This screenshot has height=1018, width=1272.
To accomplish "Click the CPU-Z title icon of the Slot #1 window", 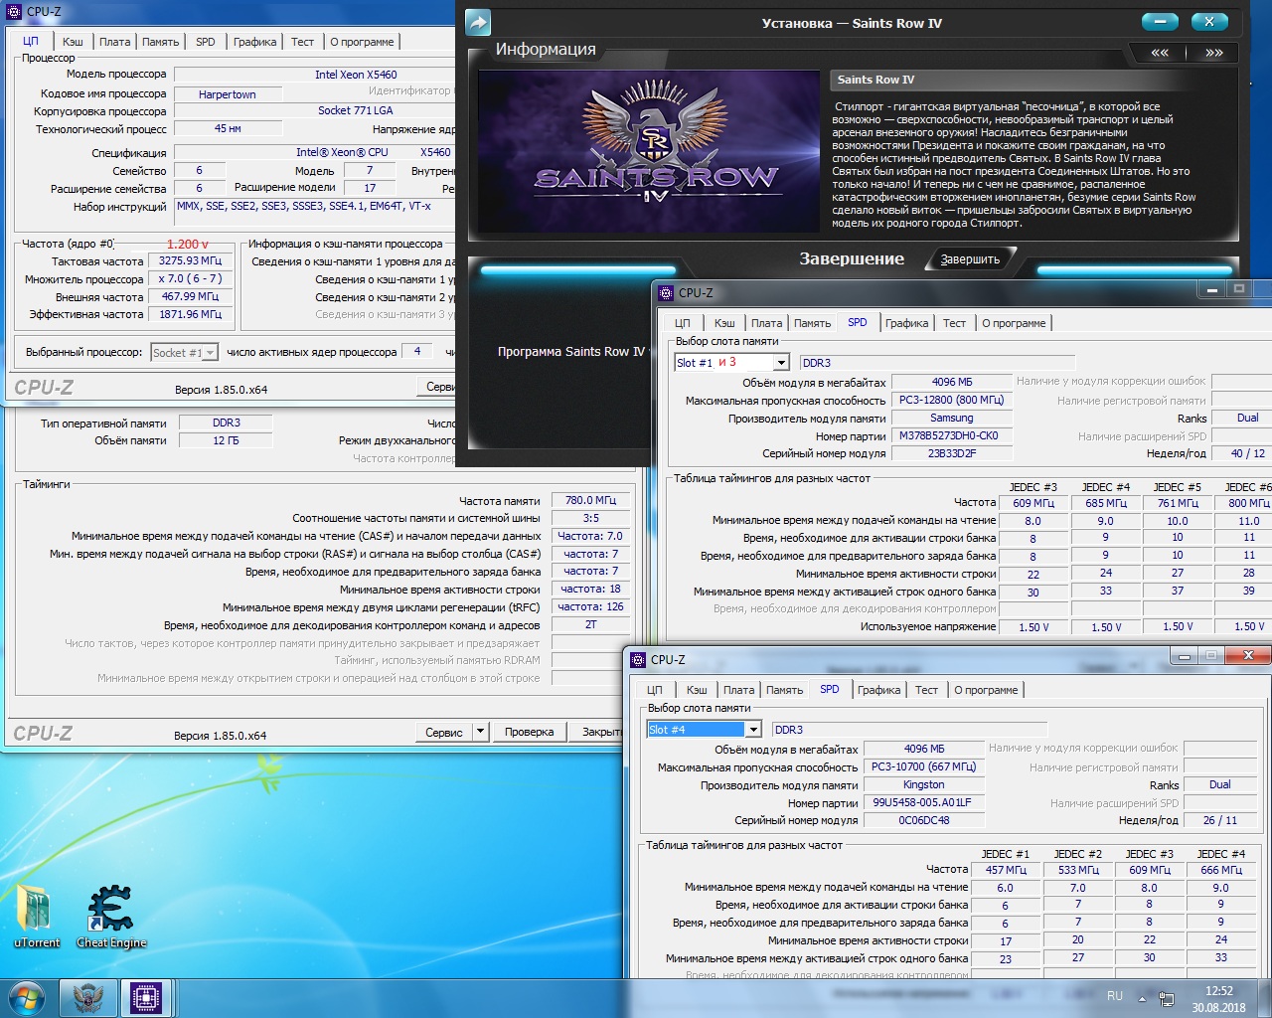I will point(666,292).
